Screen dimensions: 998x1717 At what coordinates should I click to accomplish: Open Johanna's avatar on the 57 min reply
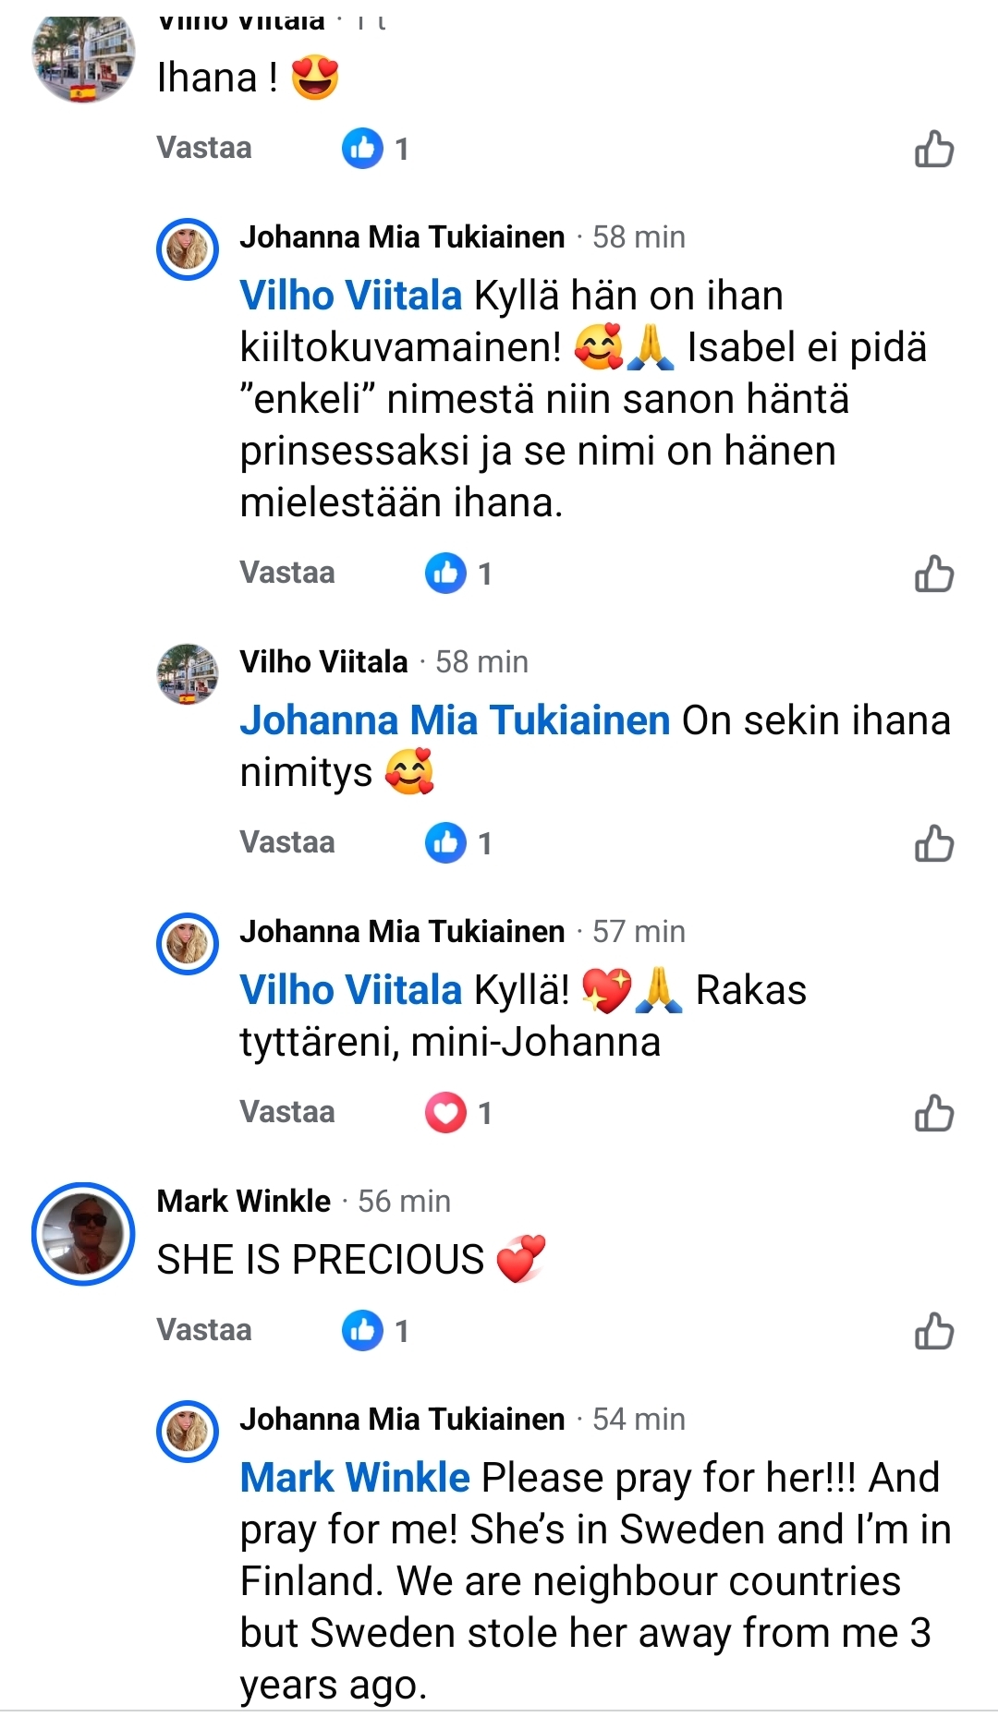coord(188,944)
